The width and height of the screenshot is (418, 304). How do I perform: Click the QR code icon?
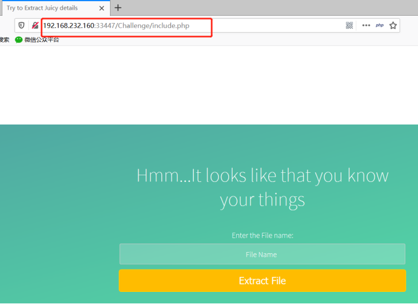(x=349, y=25)
